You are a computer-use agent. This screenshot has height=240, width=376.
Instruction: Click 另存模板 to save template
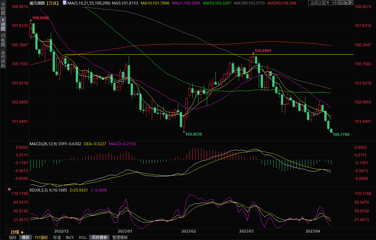(100, 237)
